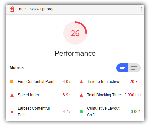Click the 4.7 s Largest Contentful Paint value

point(67,112)
